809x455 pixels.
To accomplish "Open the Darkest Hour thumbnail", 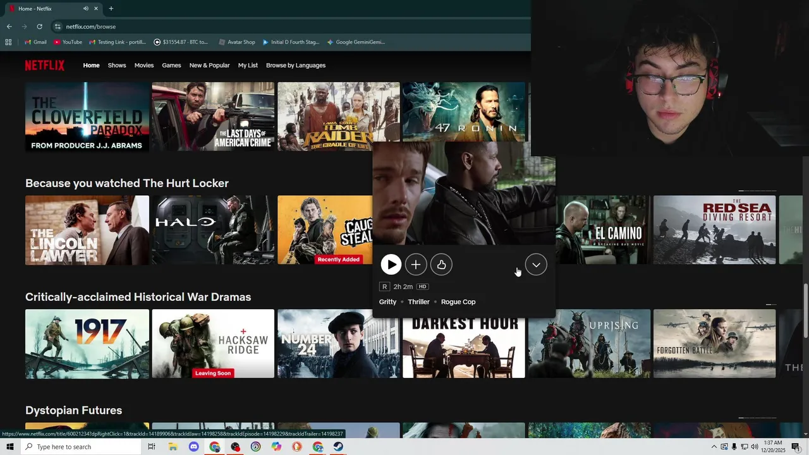I will tap(464, 348).
